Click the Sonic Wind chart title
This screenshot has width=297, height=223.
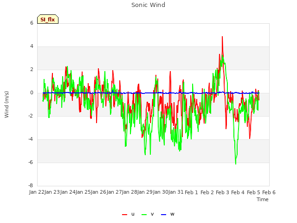coord(148,5)
